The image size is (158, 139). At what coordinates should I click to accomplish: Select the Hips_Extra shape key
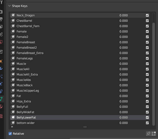80,101
